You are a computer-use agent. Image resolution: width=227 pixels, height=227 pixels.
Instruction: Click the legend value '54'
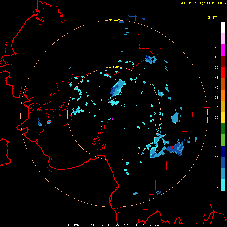click(217, 58)
